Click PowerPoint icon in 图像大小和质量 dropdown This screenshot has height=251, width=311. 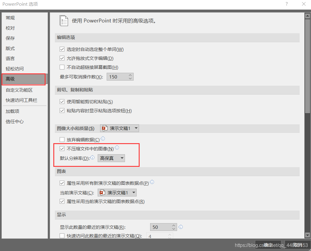(x=105, y=128)
